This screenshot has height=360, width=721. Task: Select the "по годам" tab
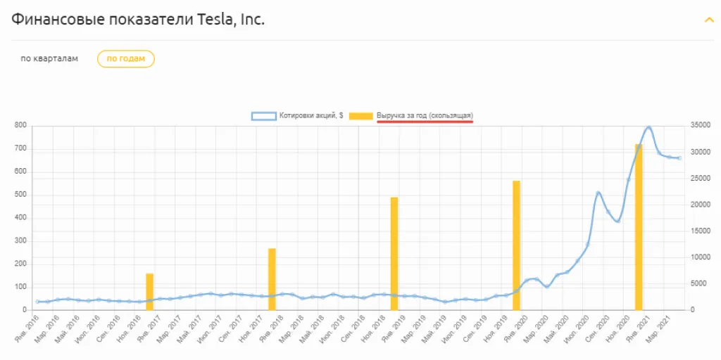pos(126,59)
